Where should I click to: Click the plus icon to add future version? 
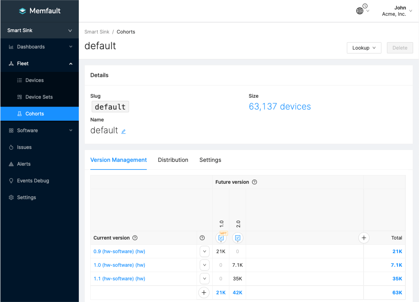(364, 238)
